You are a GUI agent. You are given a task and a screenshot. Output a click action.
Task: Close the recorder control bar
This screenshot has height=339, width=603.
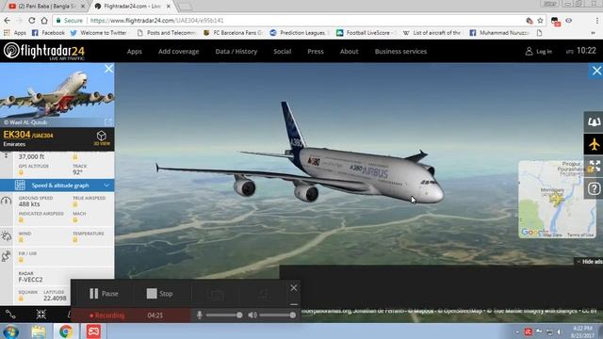point(294,288)
